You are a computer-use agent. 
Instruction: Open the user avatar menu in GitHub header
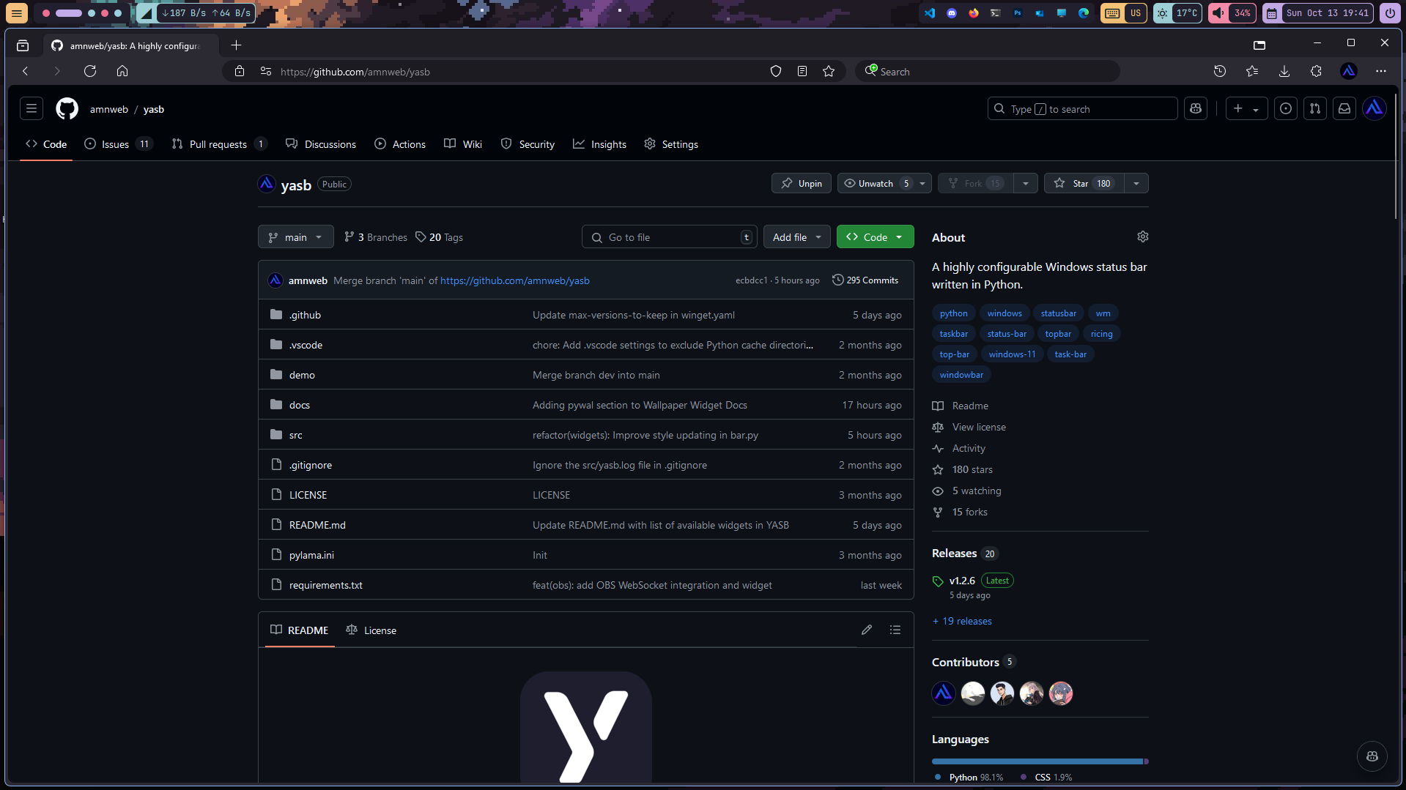pos(1374,109)
